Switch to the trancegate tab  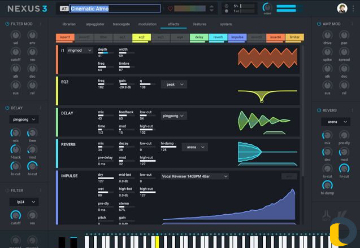[x=121, y=24]
